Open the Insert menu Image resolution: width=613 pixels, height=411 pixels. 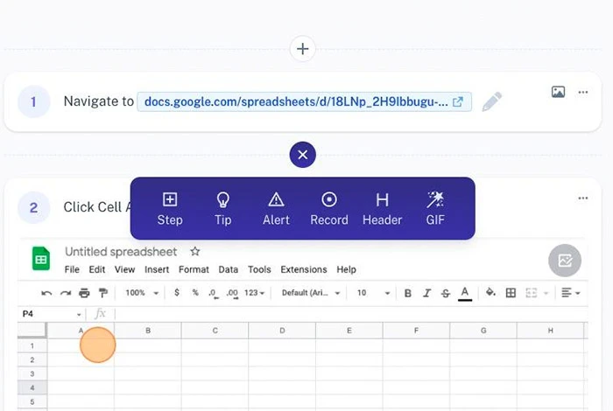click(157, 269)
